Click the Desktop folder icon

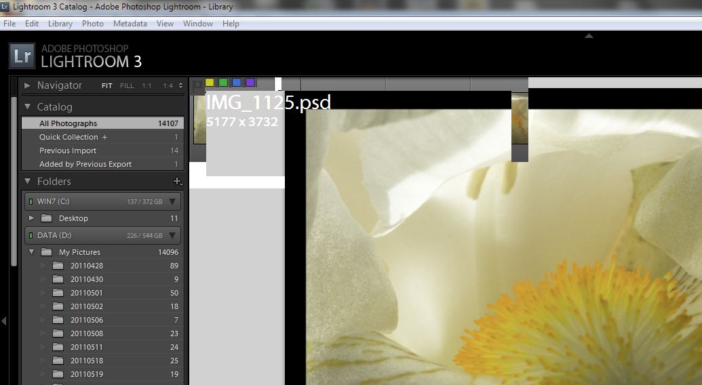coord(46,218)
